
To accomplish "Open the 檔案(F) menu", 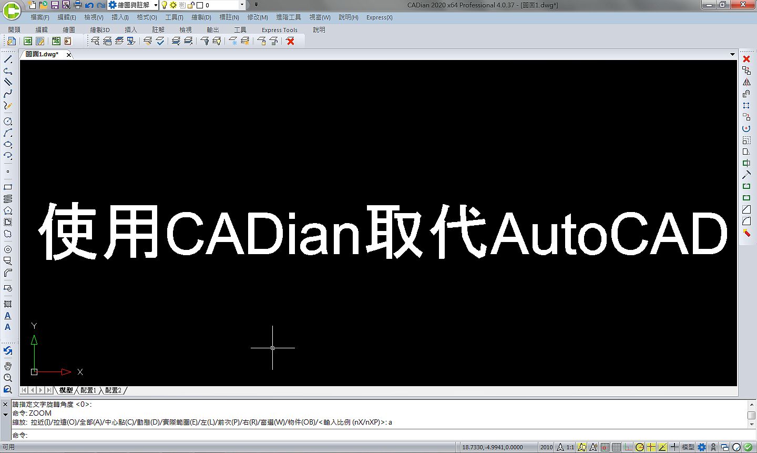I will (x=40, y=17).
